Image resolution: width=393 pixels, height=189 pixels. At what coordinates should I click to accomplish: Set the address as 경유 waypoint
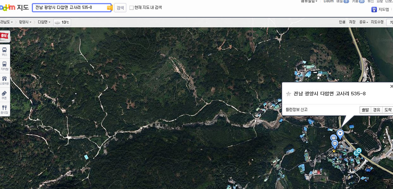click(x=376, y=110)
